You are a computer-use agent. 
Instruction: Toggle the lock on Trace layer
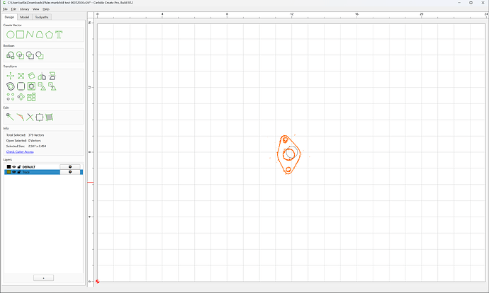(19, 172)
